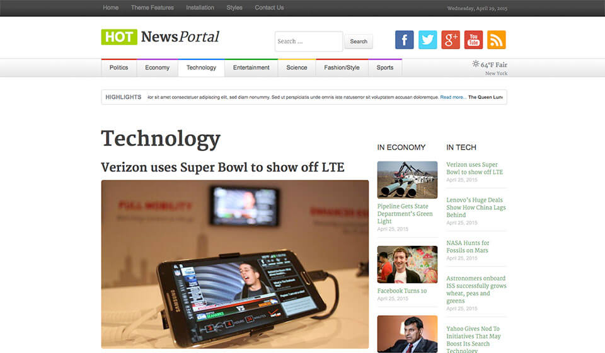Image resolution: width=605 pixels, height=353 pixels.
Task: Open main headline Verizon uses Super Bowl
Action: pos(222,168)
